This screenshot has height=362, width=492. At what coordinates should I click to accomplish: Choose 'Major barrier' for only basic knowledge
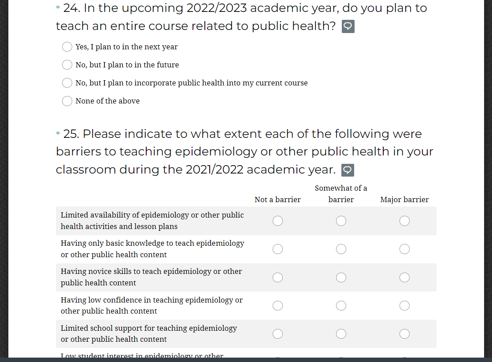(x=404, y=249)
